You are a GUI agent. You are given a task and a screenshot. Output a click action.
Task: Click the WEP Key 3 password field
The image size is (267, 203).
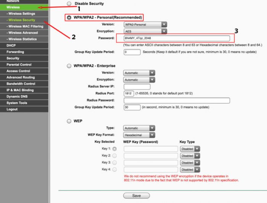point(151,163)
